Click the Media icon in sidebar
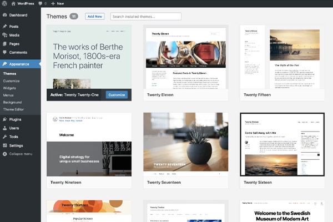Screen dimensions: 333x222 coord(4,35)
